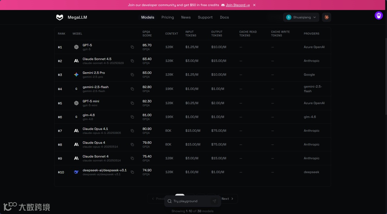Click the Anthropic logo beside Claude Opus 4.1
387x214 pixels.
coord(76,131)
